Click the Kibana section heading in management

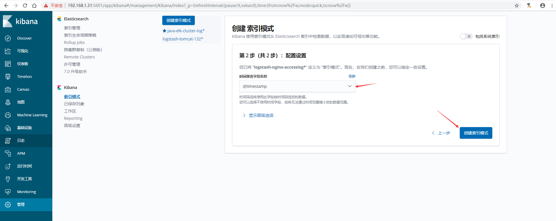click(x=70, y=88)
